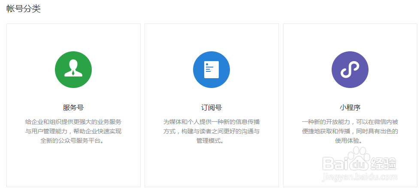This screenshot has width=420, height=191.
Task: Click the 帐号分类 heading
Action: (x=24, y=9)
